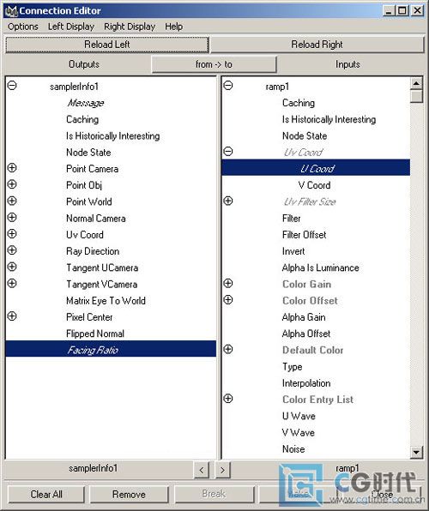429x511 pixels.
Task: Expand the Default Color attribute
Action: click(228, 349)
